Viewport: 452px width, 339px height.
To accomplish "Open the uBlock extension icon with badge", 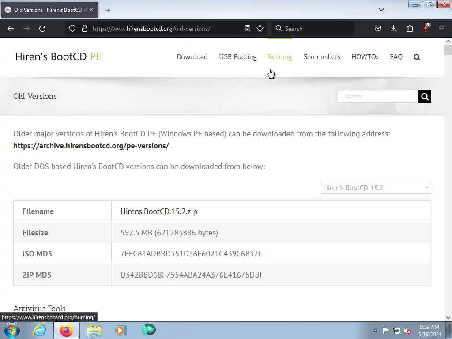I will coord(426,28).
